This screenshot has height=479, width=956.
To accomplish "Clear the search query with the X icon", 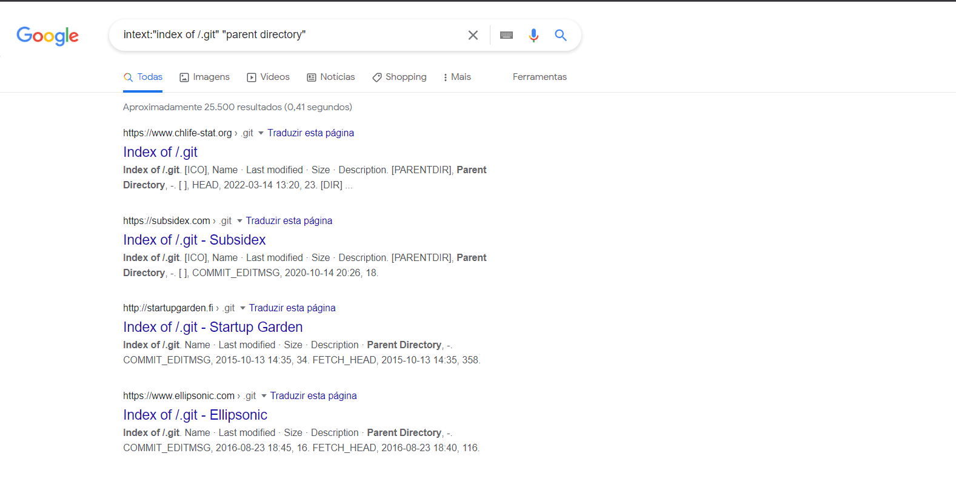I will click(x=473, y=35).
